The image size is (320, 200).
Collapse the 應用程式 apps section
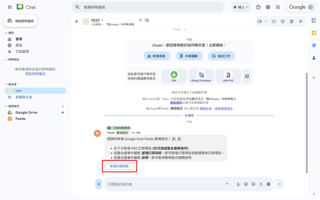pyautogui.click(x=6, y=106)
